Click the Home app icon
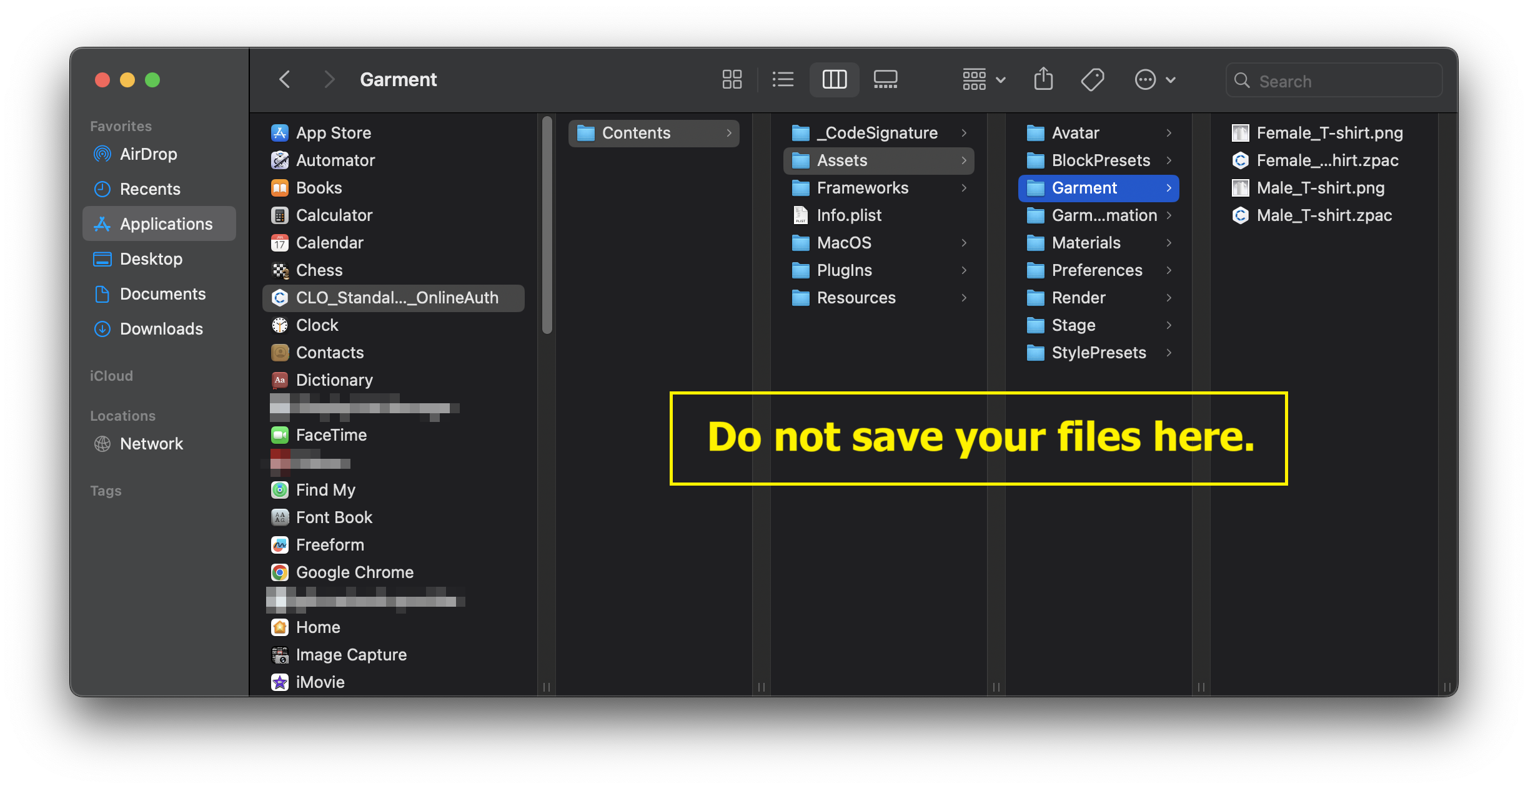1528x789 pixels. [x=279, y=627]
